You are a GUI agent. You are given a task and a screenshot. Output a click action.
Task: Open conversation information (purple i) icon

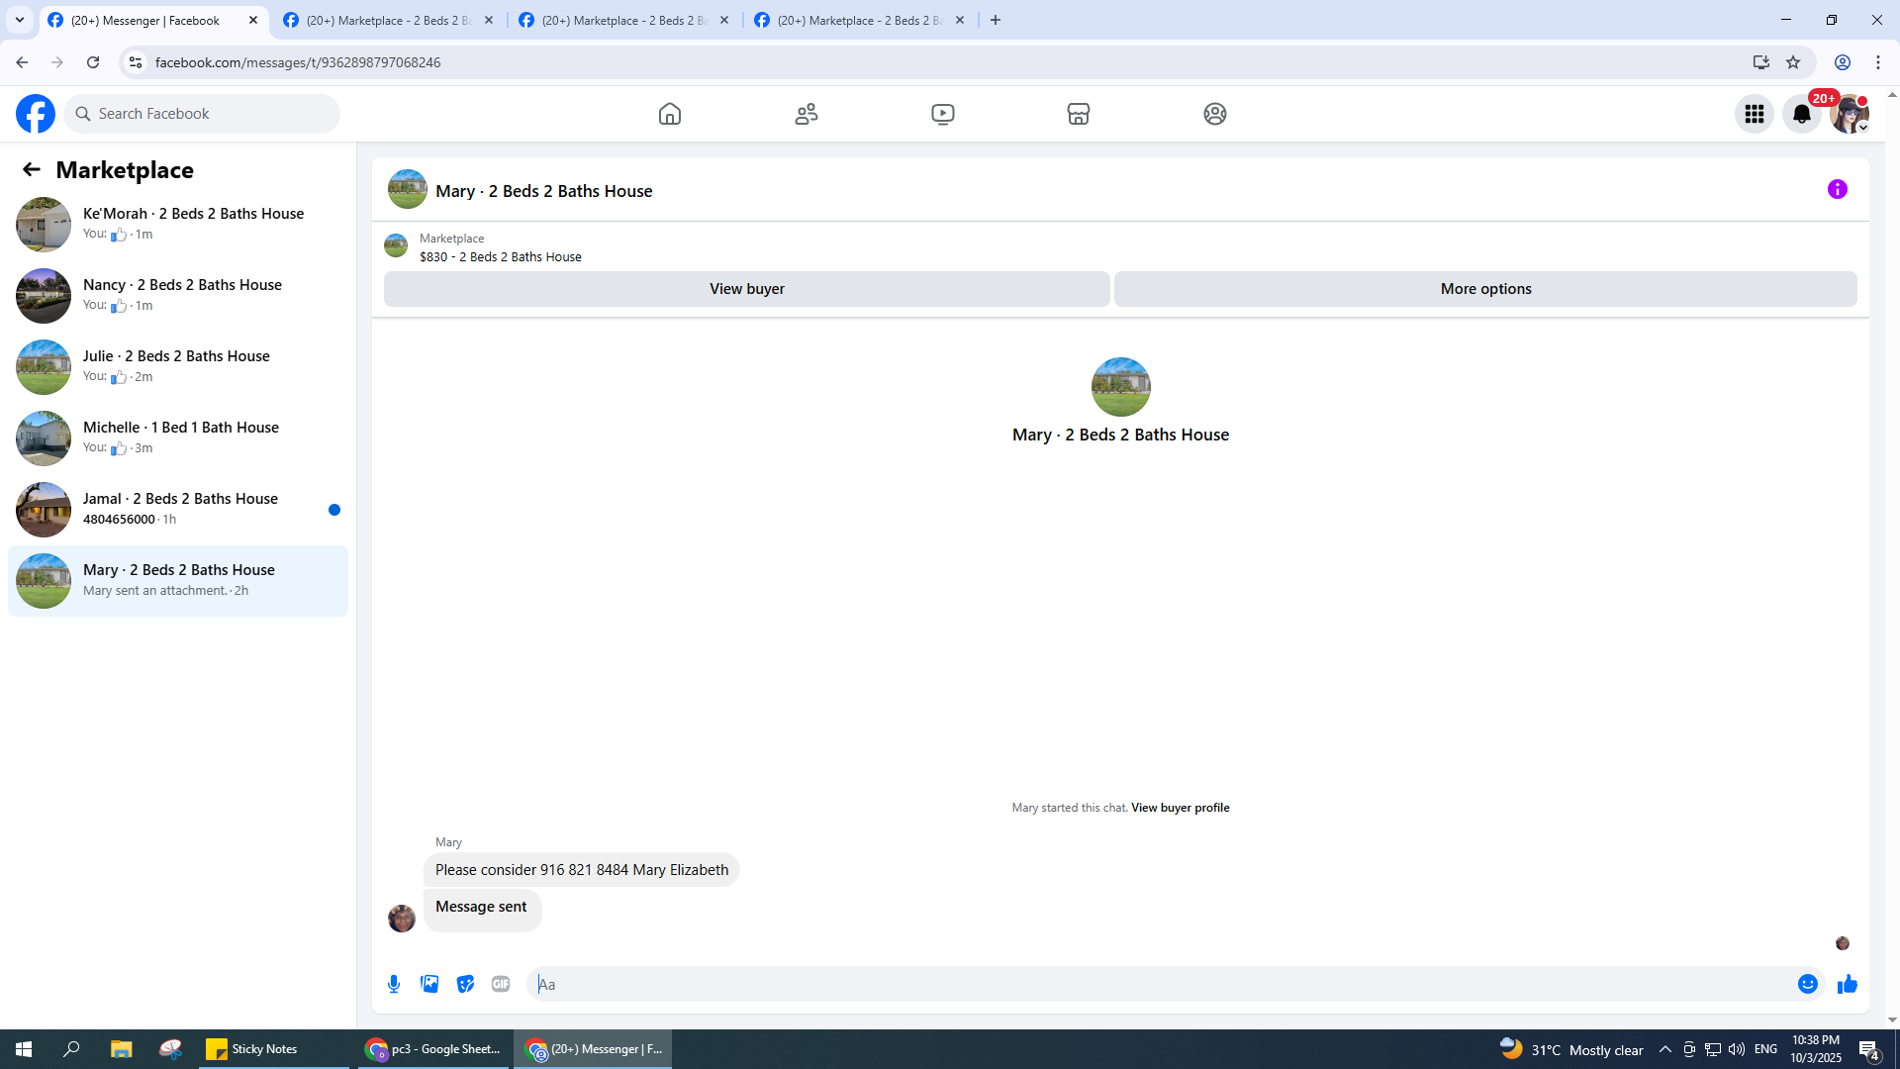[x=1838, y=189]
